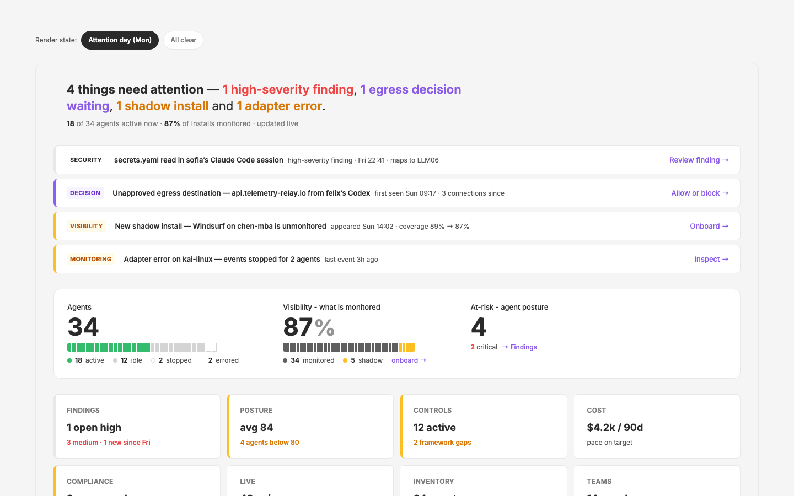This screenshot has width=794, height=496.
Task: Click the LIVE card heading
Action: pos(248,482)
